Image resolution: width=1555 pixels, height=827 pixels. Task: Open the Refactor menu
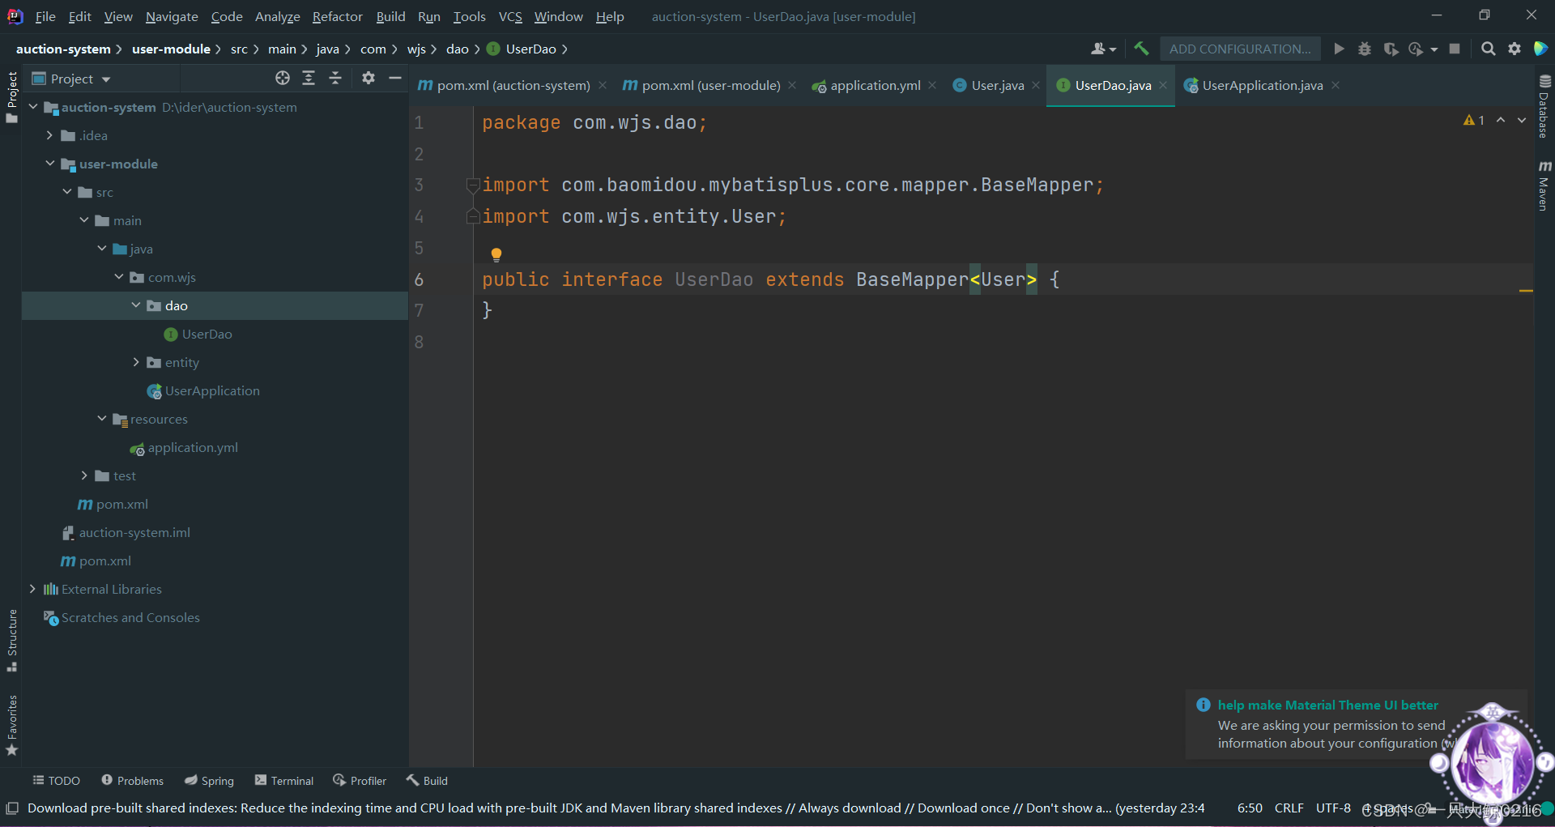coord(337,16)
